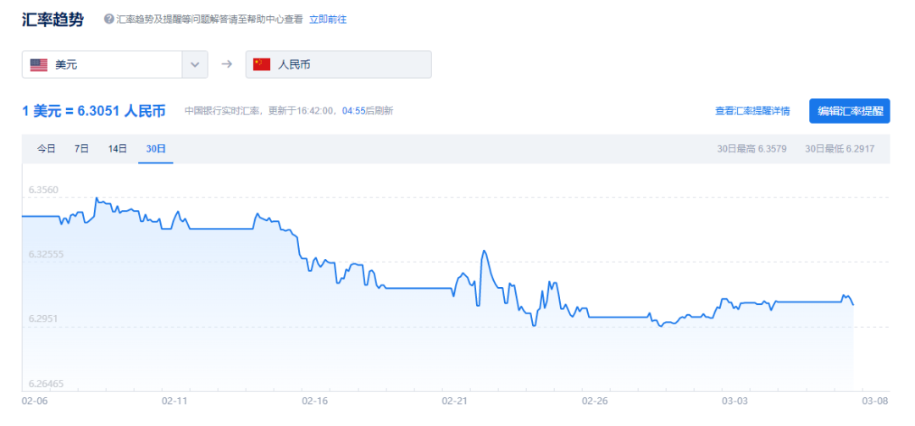Select the 美元 source currency field
The image size is (915, 426).
115,64
